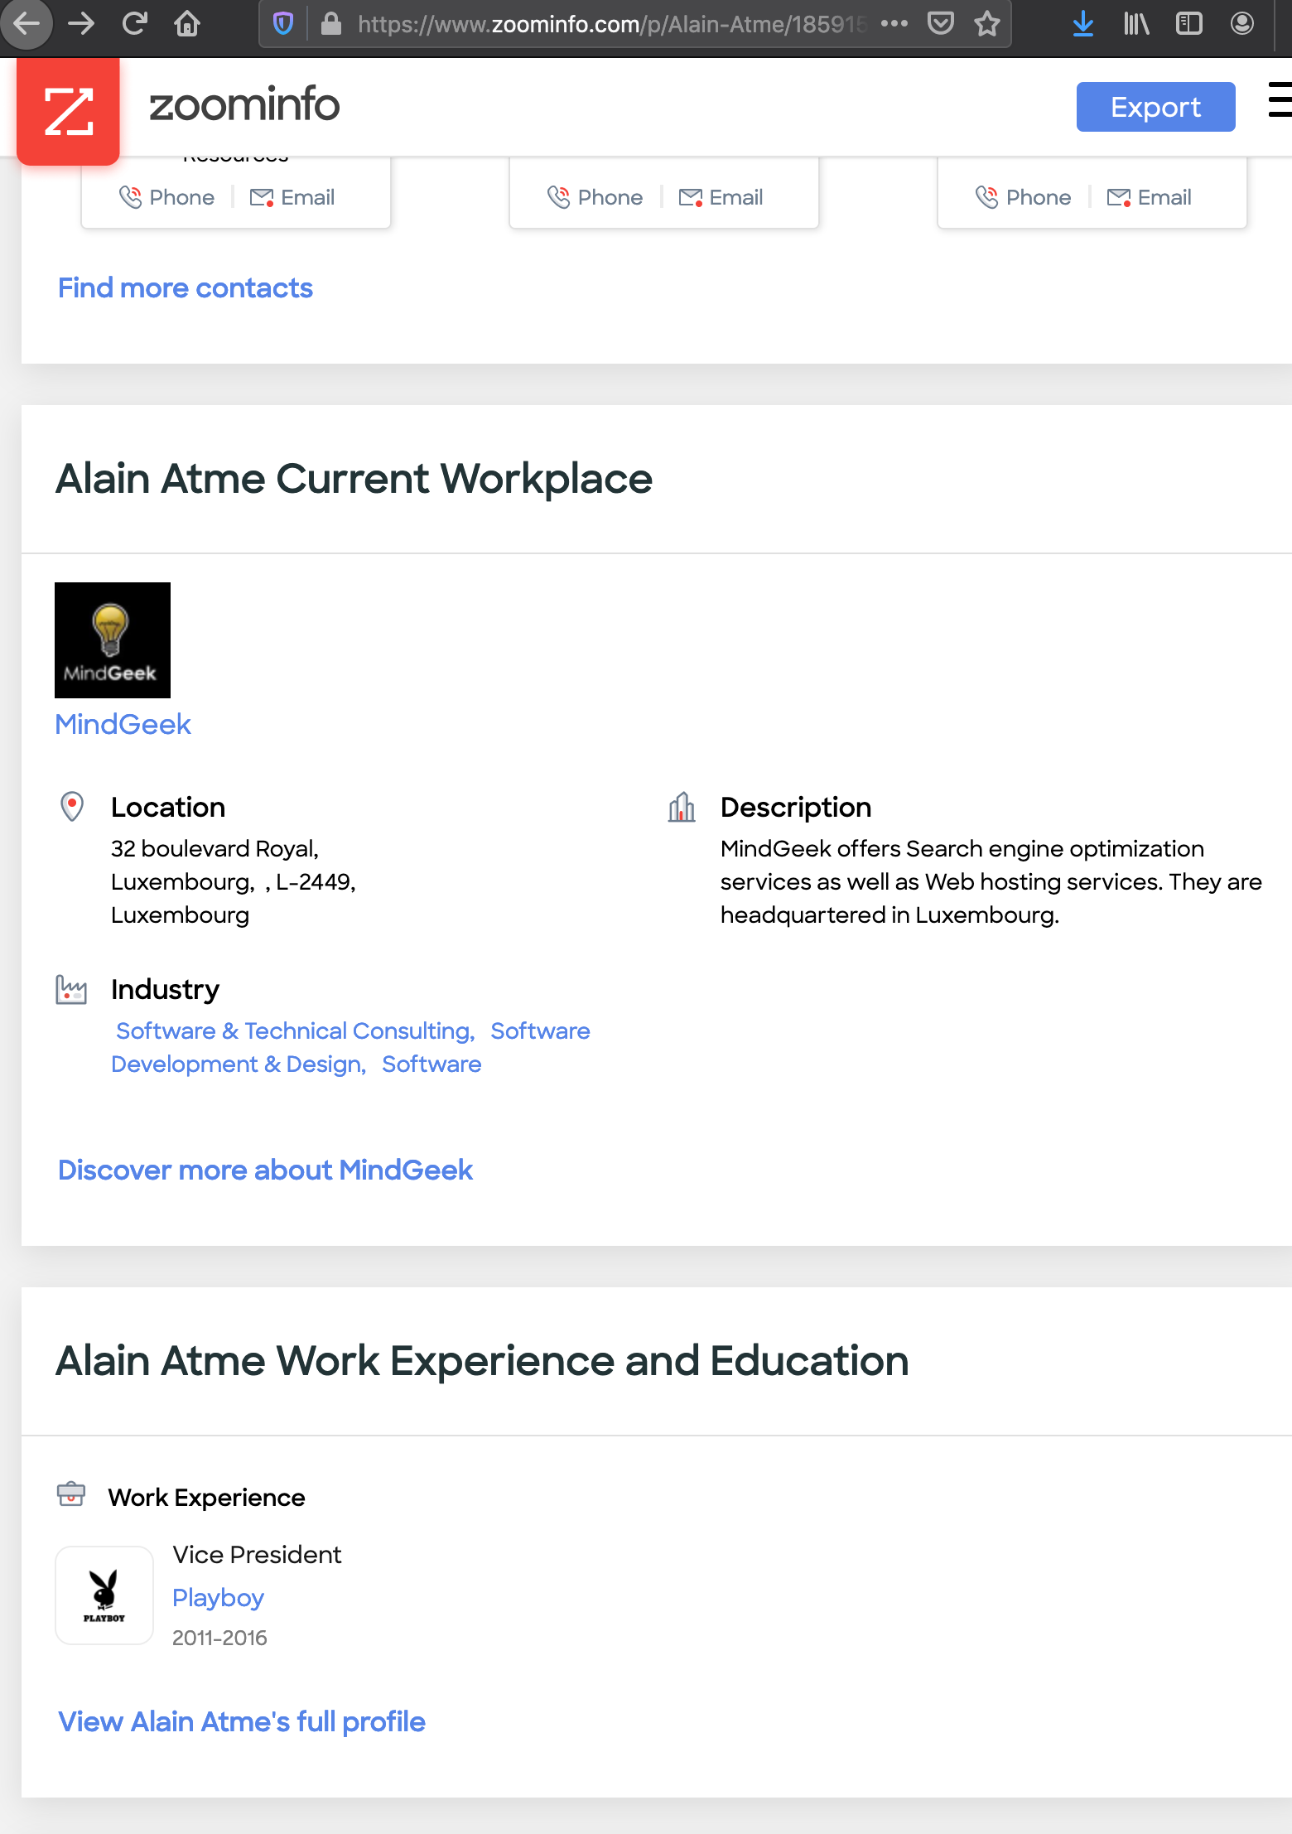Bookmark this page with the star icon
The image size is (1292, 1834).
click(x=987, y=23)
